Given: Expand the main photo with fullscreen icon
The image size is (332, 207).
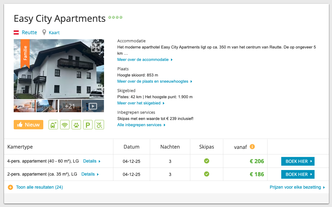Looking at the screenshot, I should [x=96, y=48].
